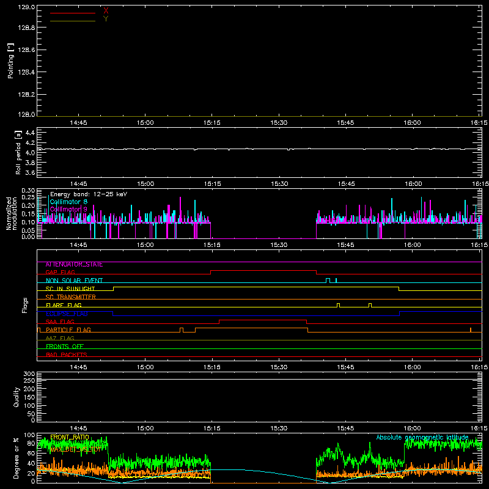Click the A4Z_FLAG label
Viewport: 489px width, 489px height.
[60, 338]
